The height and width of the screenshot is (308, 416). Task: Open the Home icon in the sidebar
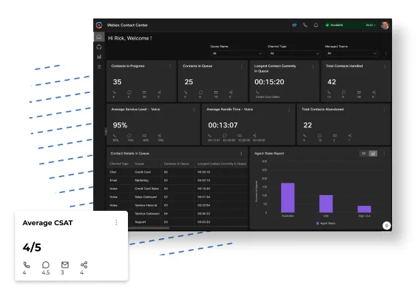(x=99, y=37)
